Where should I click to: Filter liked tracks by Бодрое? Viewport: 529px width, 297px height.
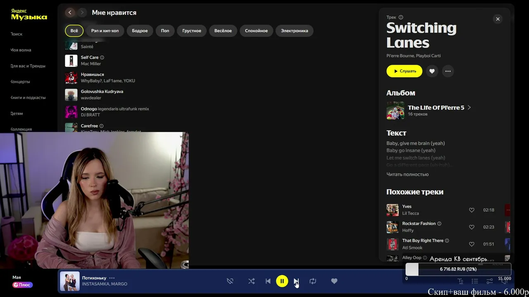click(140, 31)
